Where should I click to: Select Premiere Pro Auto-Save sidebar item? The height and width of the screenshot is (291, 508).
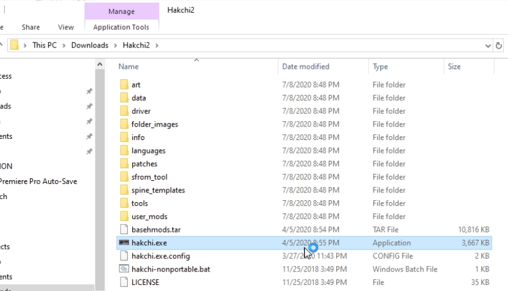(38, 181)
